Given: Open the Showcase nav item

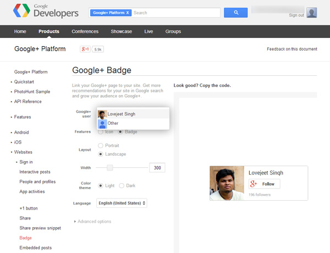Looking at the screenshot, I should pyautogui.click(x=122, y=31).
